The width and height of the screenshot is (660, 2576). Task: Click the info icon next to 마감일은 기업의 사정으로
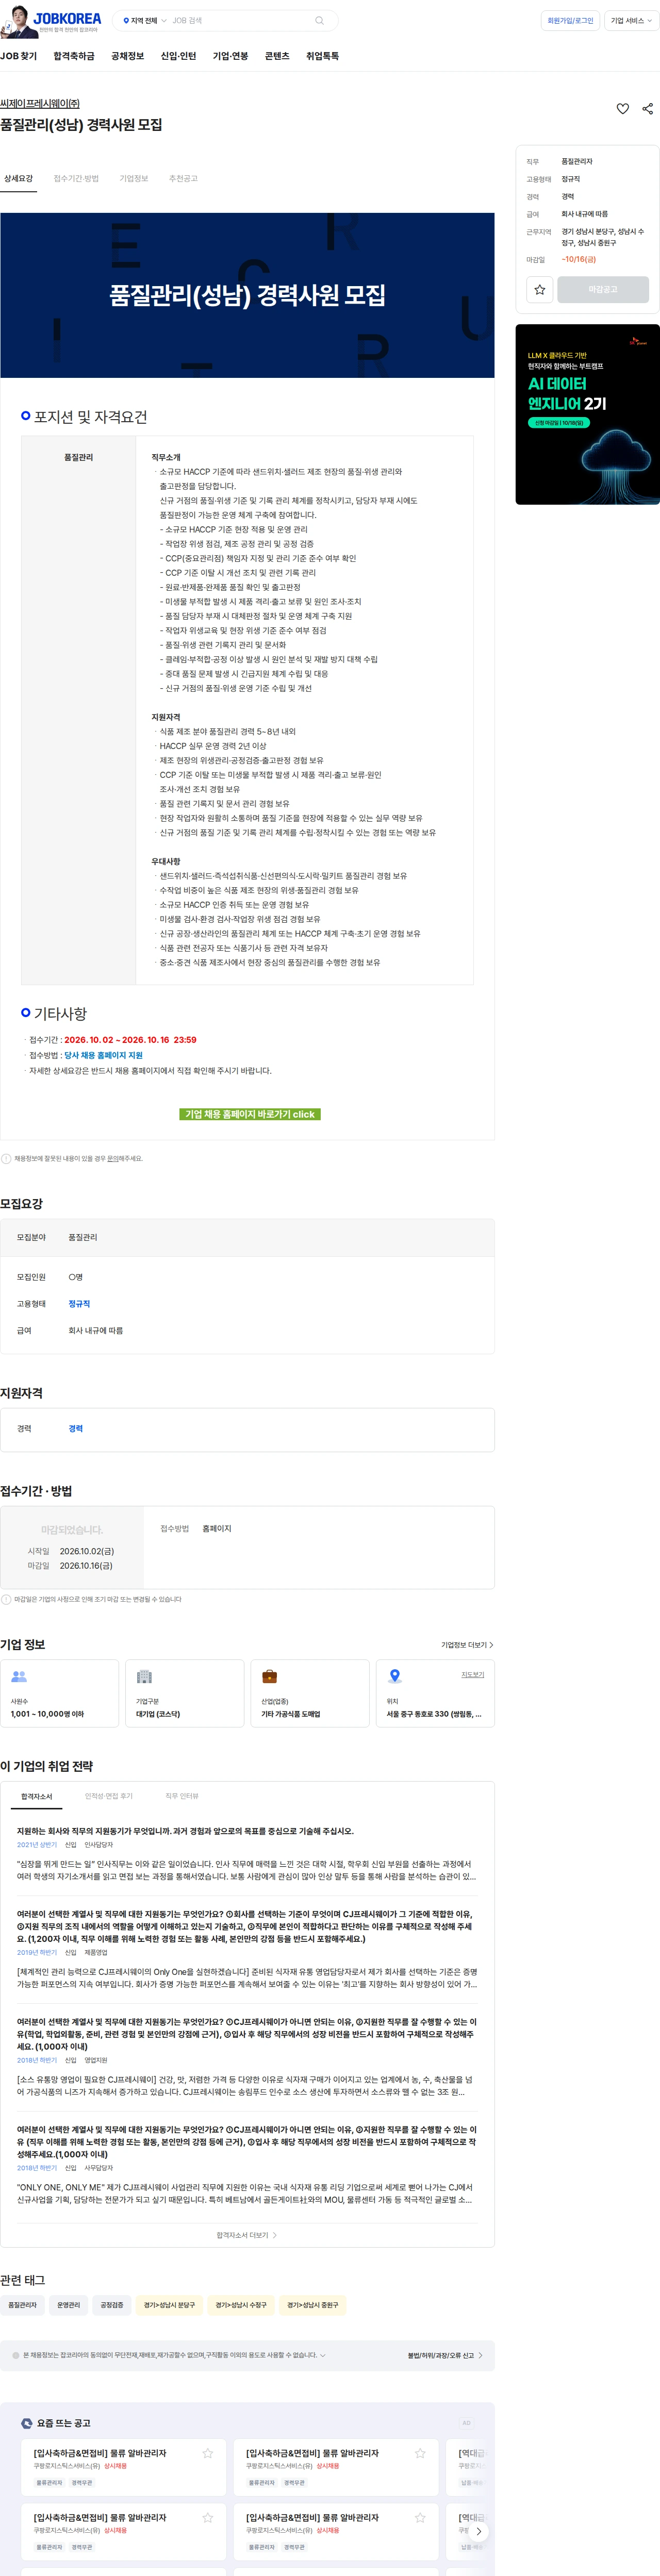point(6,1599)
